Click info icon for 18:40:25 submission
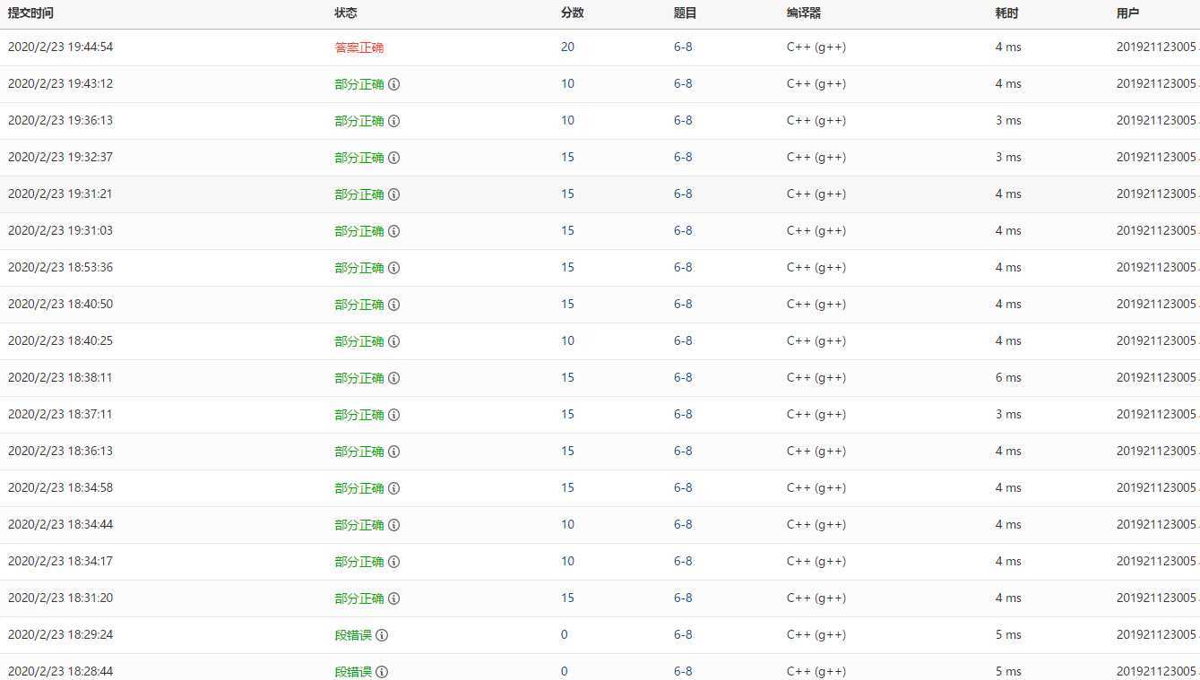 click(394, 341)
